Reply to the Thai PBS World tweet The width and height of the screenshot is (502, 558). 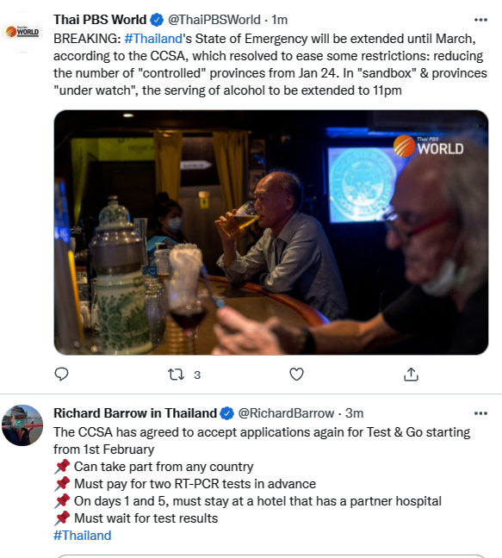pos(61,374)
